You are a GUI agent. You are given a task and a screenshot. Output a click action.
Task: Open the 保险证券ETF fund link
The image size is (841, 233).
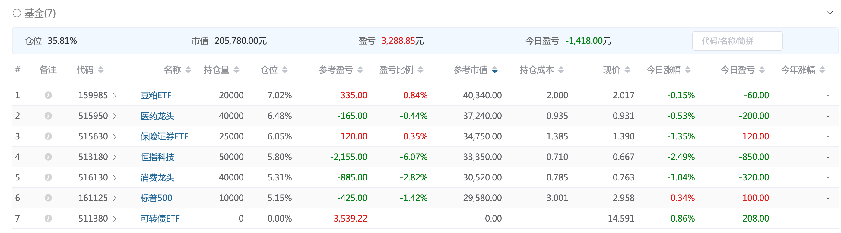click(x=164, y=136)
